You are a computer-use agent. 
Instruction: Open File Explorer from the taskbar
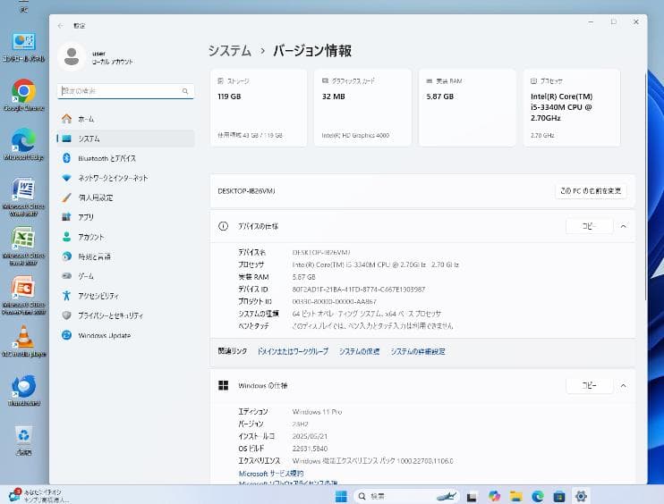515,496
